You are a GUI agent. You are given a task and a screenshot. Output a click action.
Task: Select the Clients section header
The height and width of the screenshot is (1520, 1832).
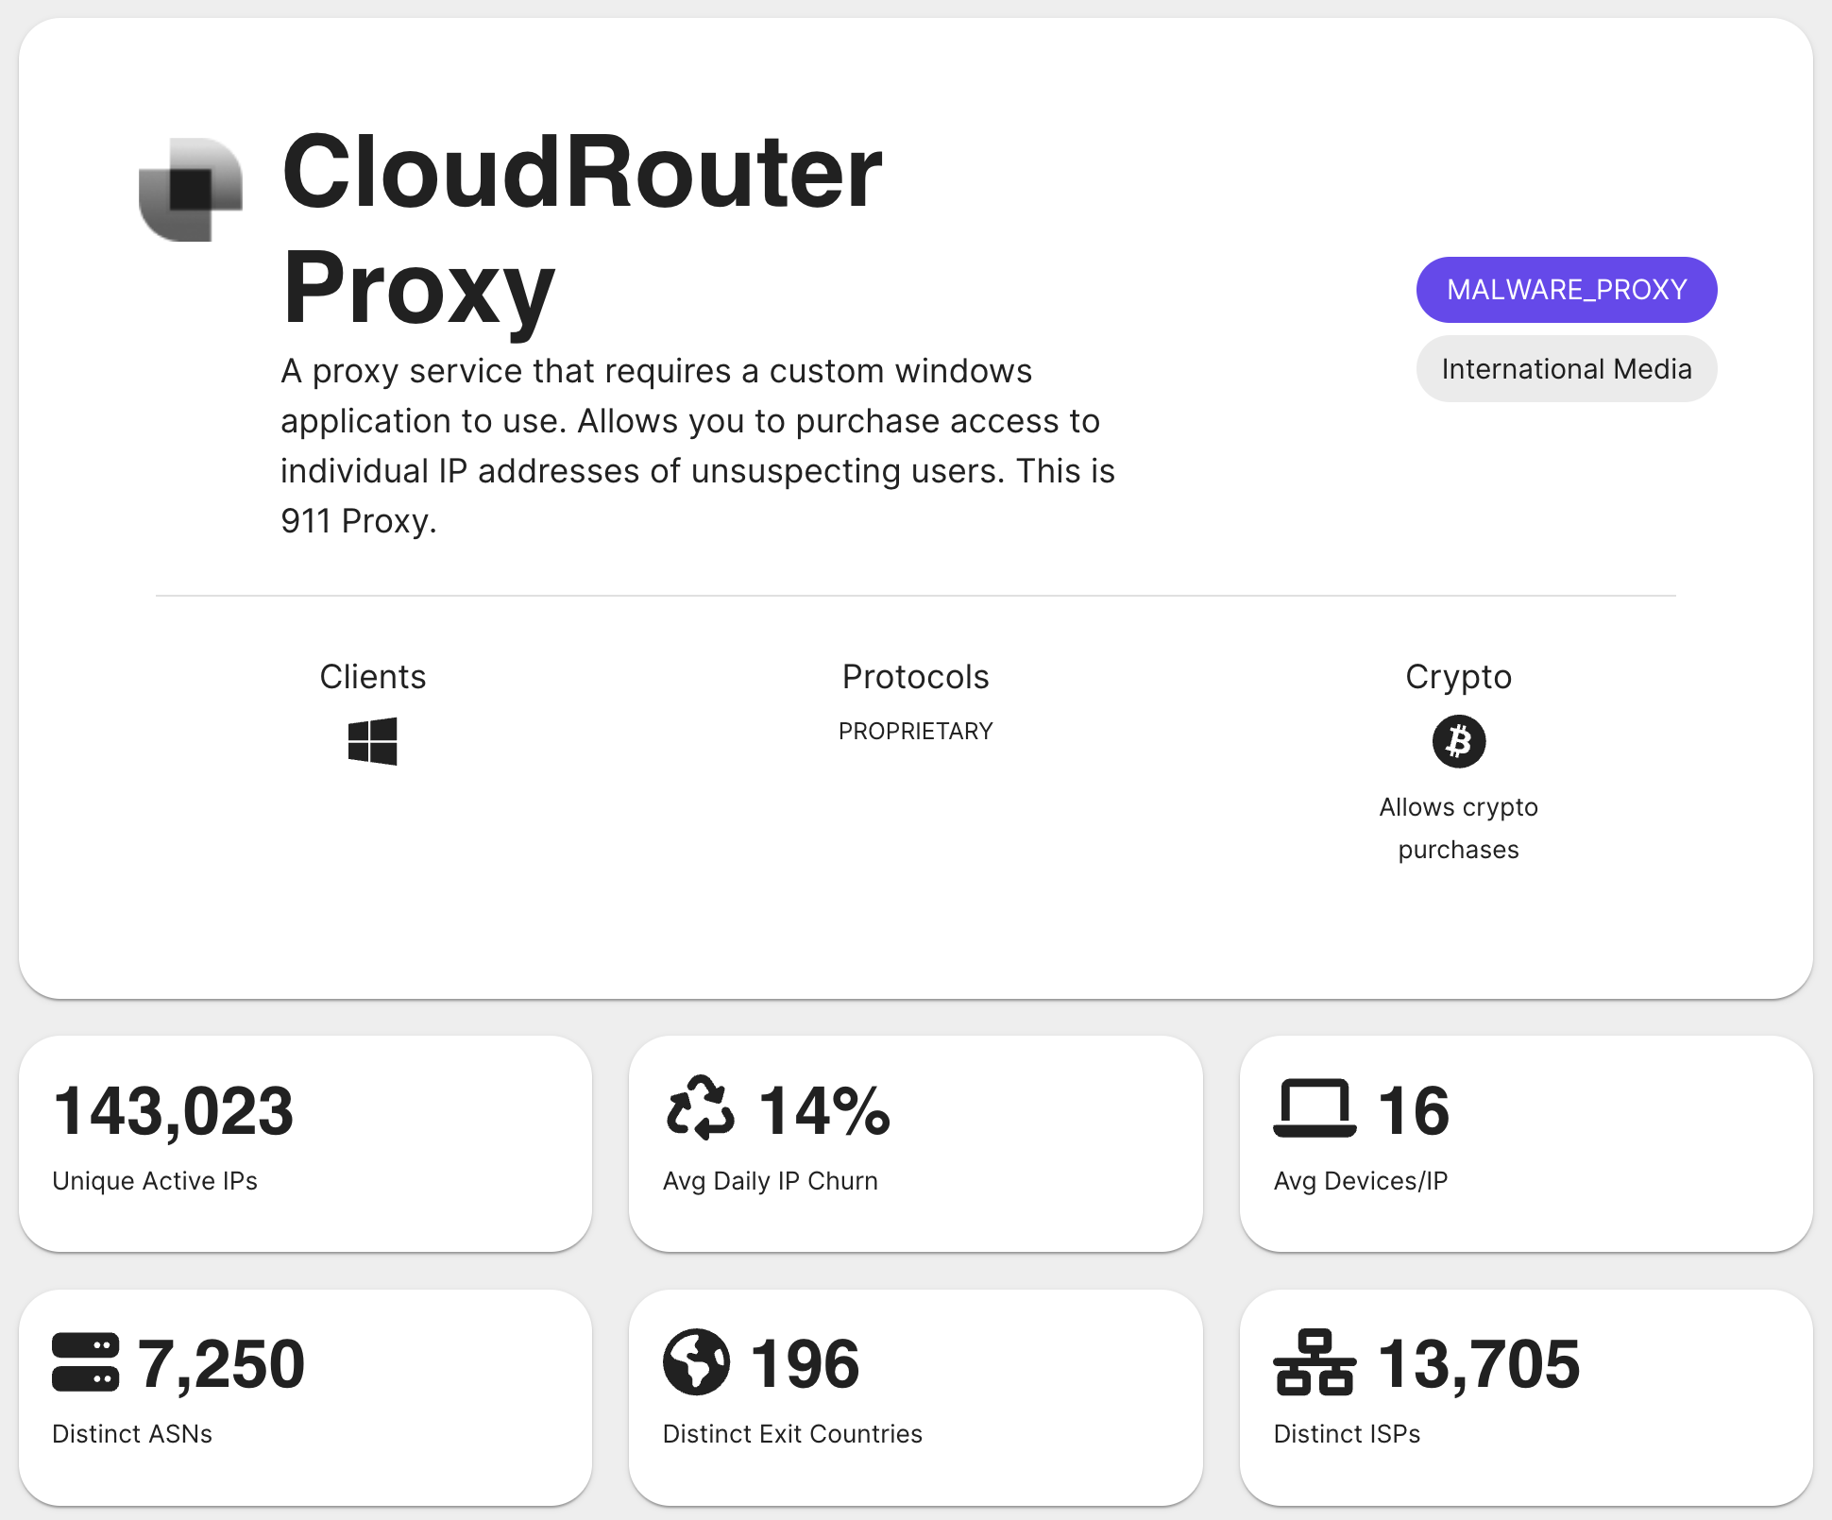pyautogui.click(x=373, y=676)
